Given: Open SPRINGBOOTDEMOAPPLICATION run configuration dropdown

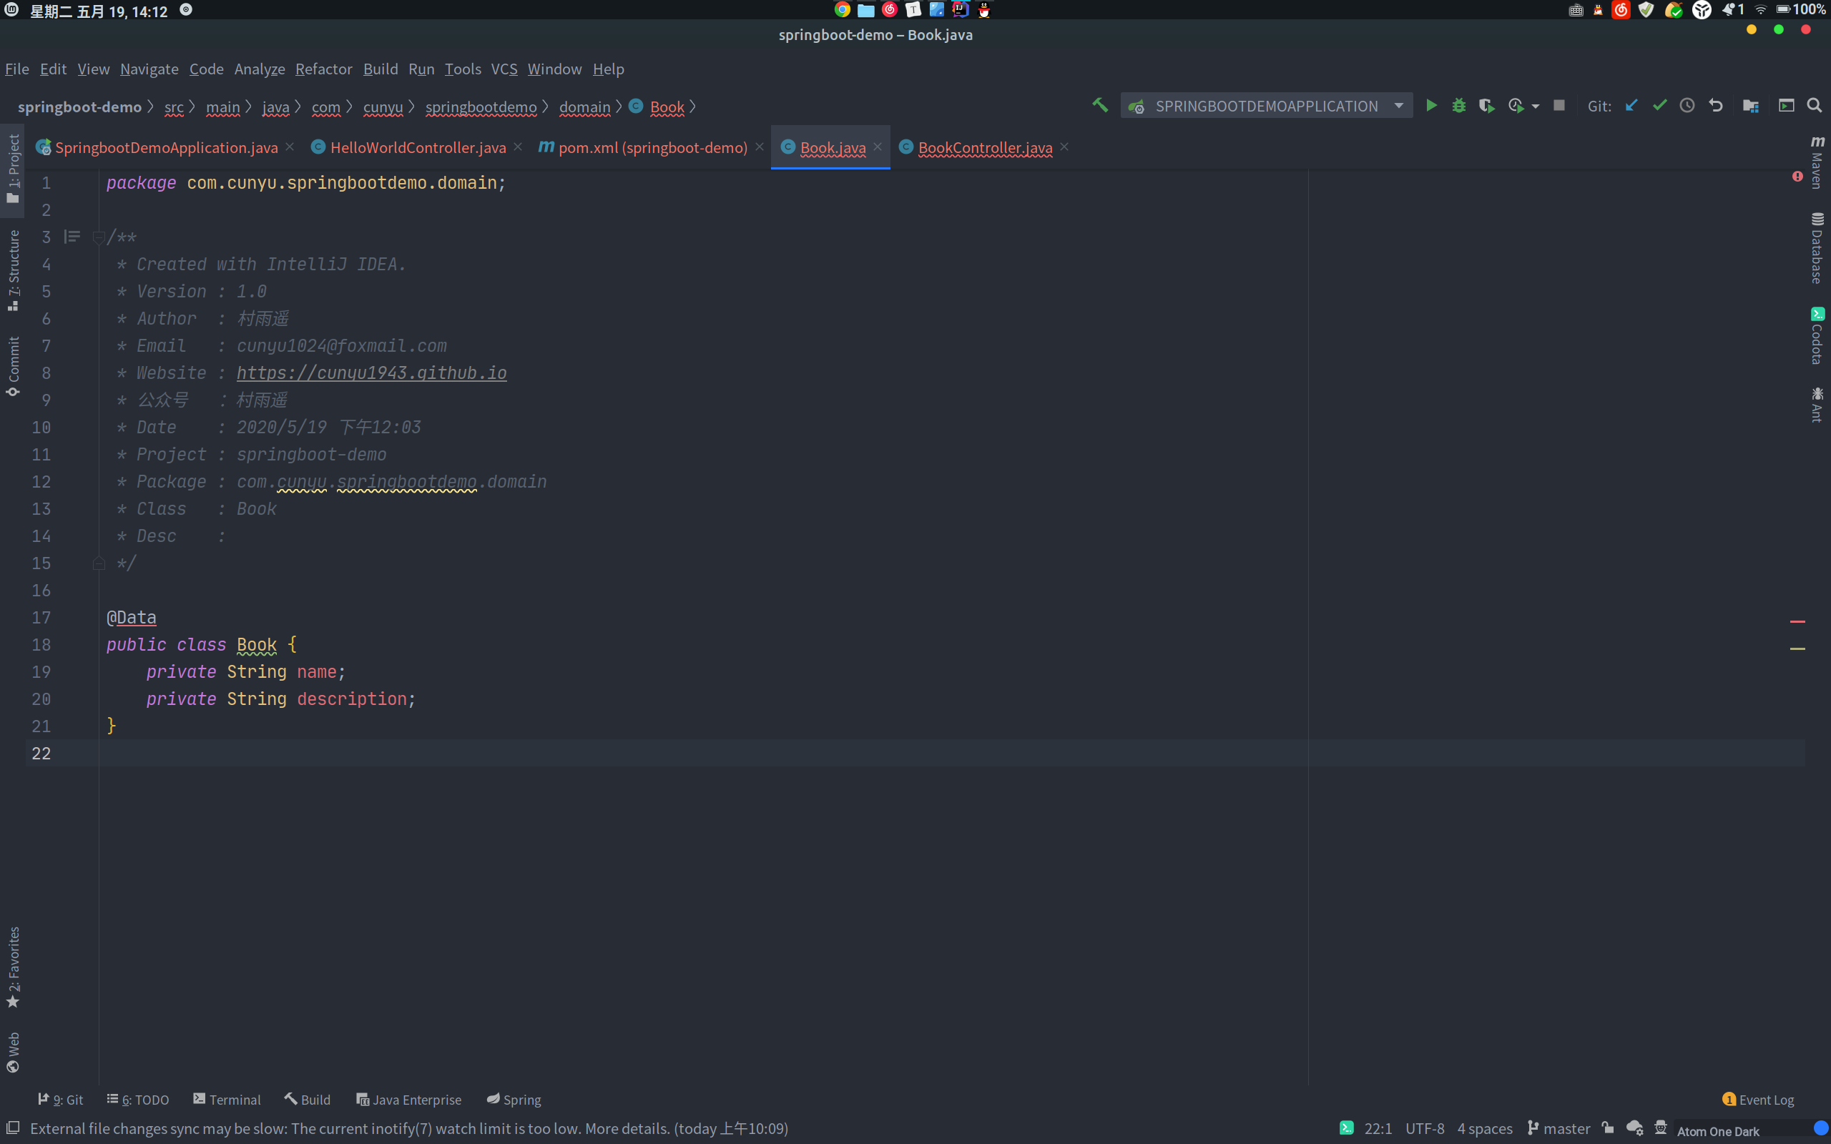Looking at the screenshot, I should [1266, 106].
